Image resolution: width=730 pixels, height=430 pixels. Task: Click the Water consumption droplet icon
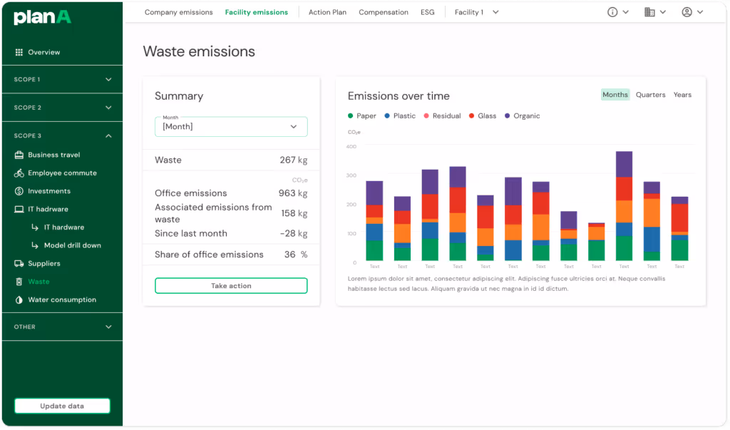pyautogui.click(x=19, y=300)
